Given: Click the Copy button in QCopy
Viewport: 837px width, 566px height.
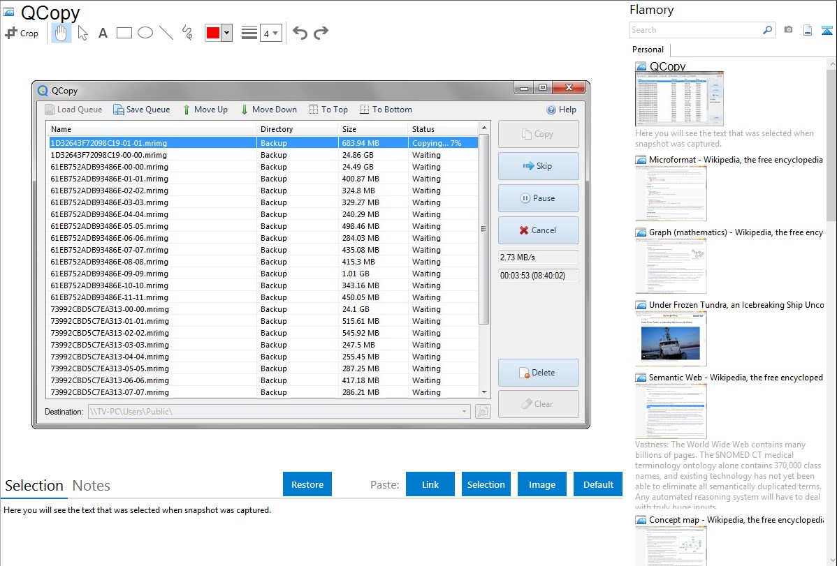Looking at the screenshot, I should point(538,134).
